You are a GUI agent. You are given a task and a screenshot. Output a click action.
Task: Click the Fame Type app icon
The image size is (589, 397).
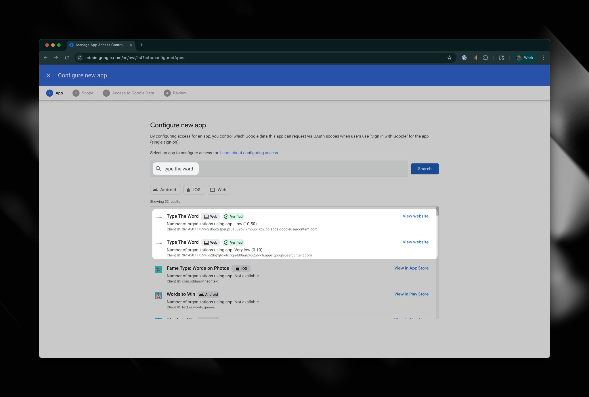pyautogui.click(x=158, y=269)
